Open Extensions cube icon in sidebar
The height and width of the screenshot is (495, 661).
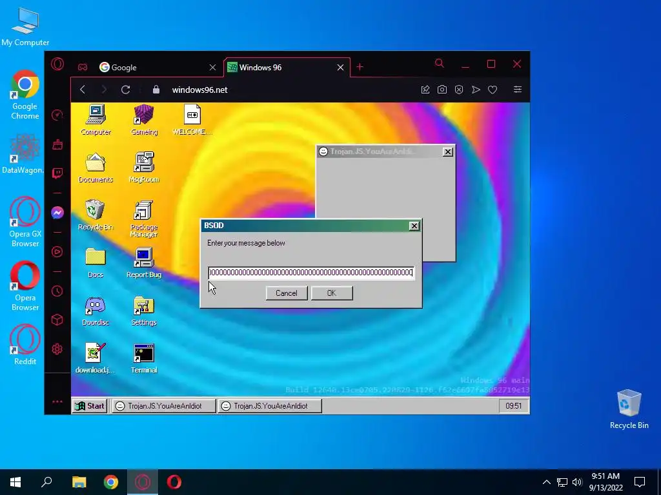click(57, 320)
